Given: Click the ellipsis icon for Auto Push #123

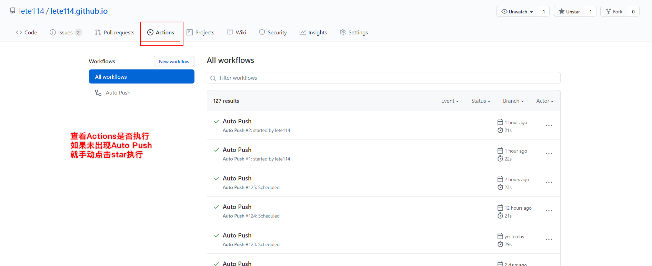Looking at the screenshot, I should [x=549, y=240].
